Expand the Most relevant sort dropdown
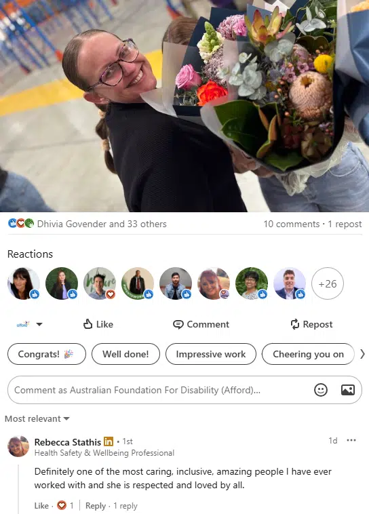The width and height of the screenshot is (369, 514). click(37, 418)
